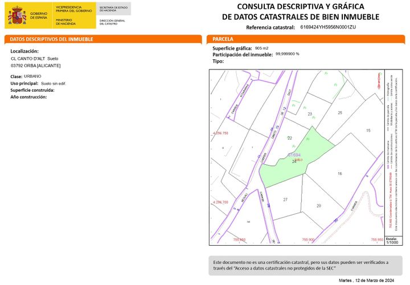
Task: Click the Spanish coat of arms emblem
Action: [17, 15]
